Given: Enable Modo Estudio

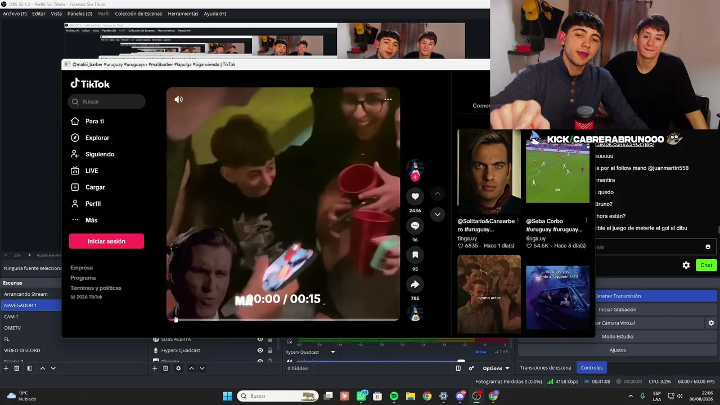Looking at the screenshot, I should point(618,336).
